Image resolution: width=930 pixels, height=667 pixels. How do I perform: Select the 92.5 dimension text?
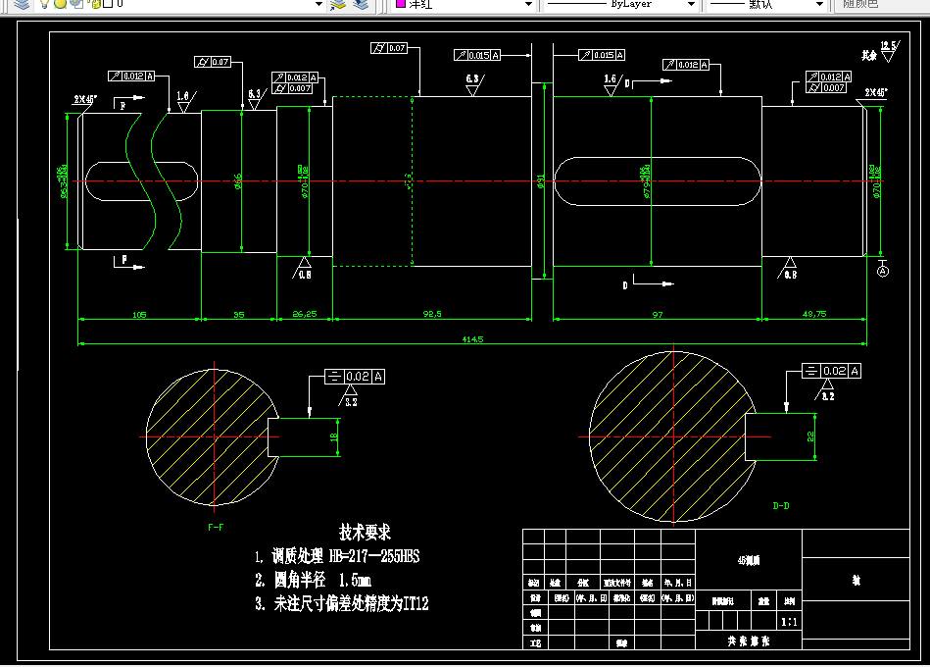point(432,314)
